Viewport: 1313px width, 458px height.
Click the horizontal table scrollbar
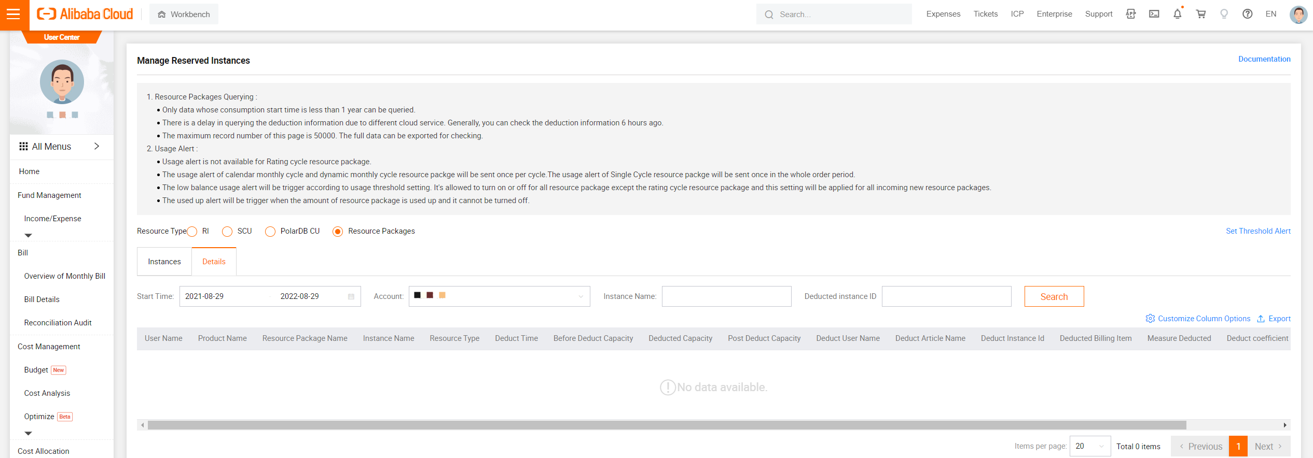(667, 425)
